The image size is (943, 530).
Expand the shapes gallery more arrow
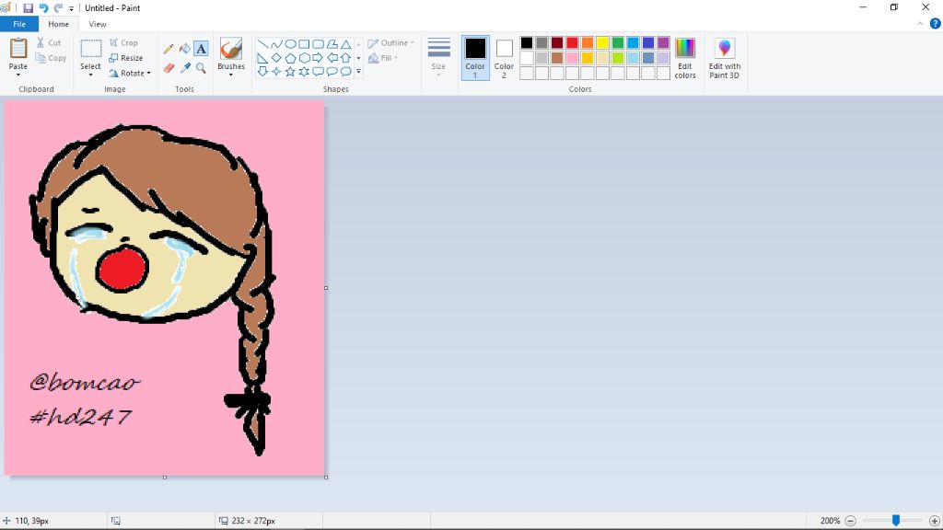(358, 72)
